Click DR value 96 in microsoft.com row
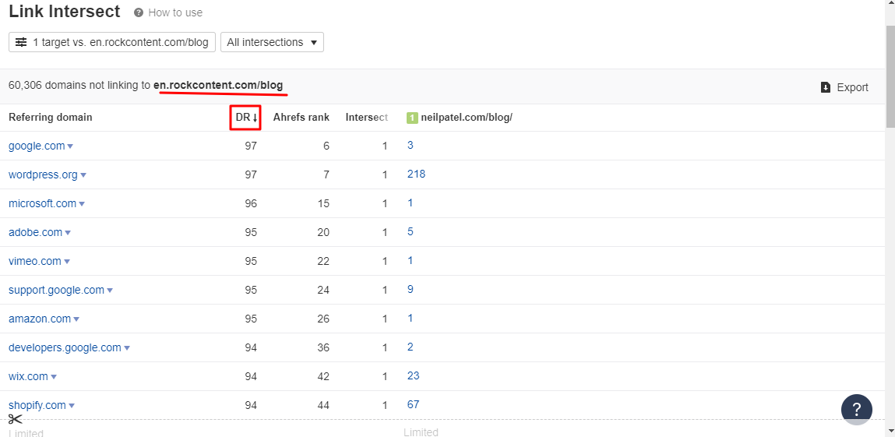 tap(251, 203)
